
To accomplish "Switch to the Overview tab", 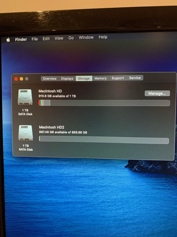I will (50, 79).
